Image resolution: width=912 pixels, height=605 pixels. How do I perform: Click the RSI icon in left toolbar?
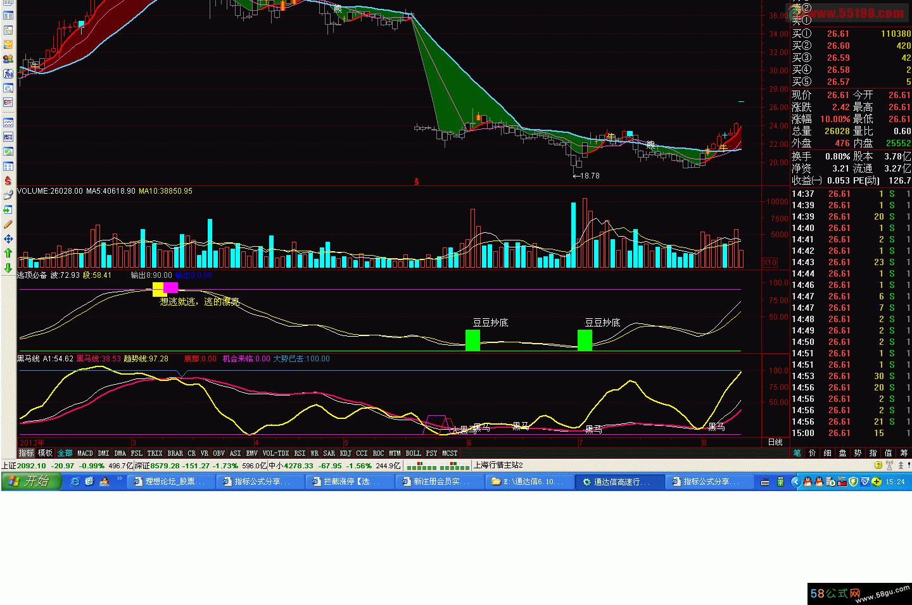click(x=8, y=137)
